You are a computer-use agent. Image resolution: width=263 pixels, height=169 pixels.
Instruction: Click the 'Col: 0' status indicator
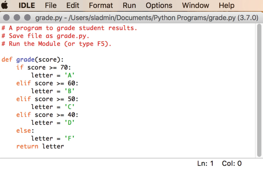232,163
